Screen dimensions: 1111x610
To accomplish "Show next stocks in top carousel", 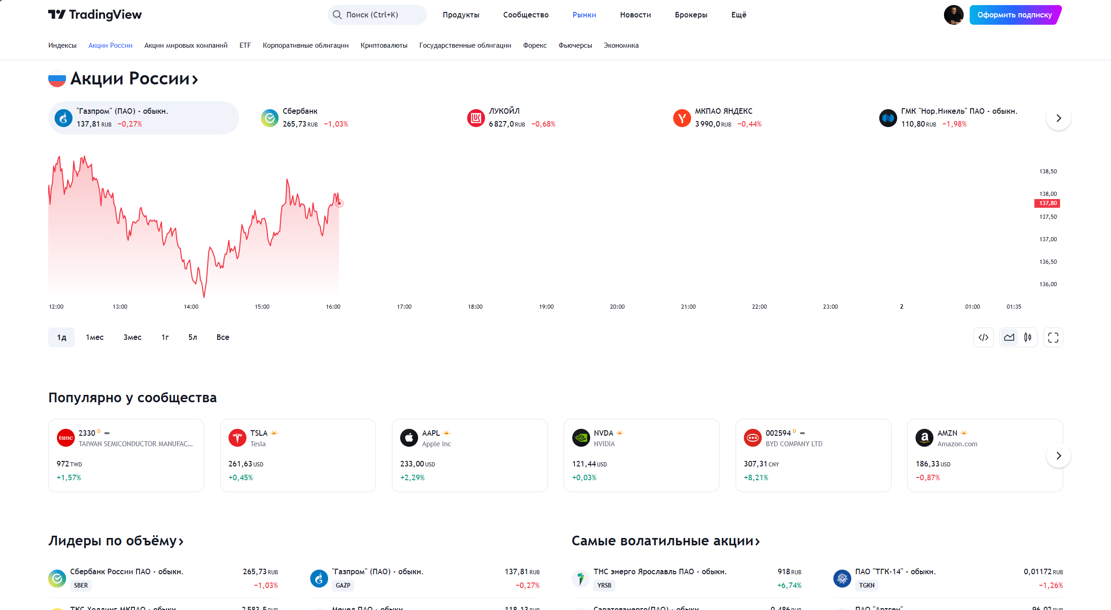I will pos(1058,118).
